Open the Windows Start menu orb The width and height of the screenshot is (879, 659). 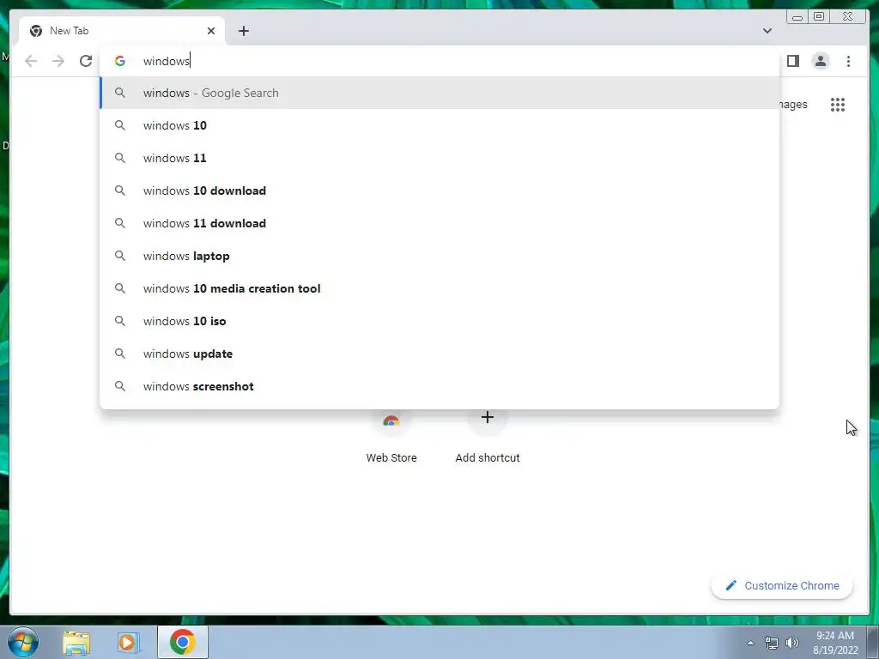coord(23,642)
